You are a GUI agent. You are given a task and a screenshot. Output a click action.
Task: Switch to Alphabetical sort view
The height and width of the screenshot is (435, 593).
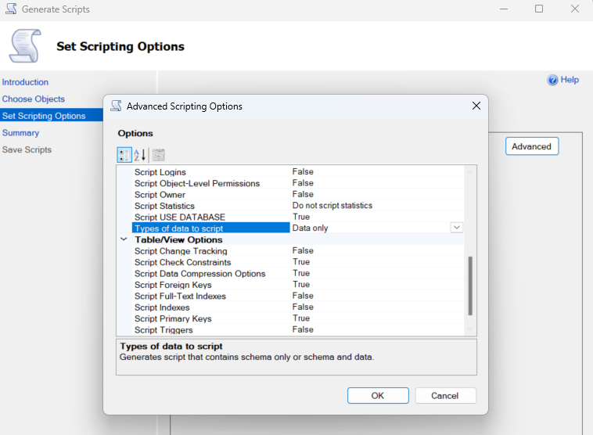(x=140, y=155)
